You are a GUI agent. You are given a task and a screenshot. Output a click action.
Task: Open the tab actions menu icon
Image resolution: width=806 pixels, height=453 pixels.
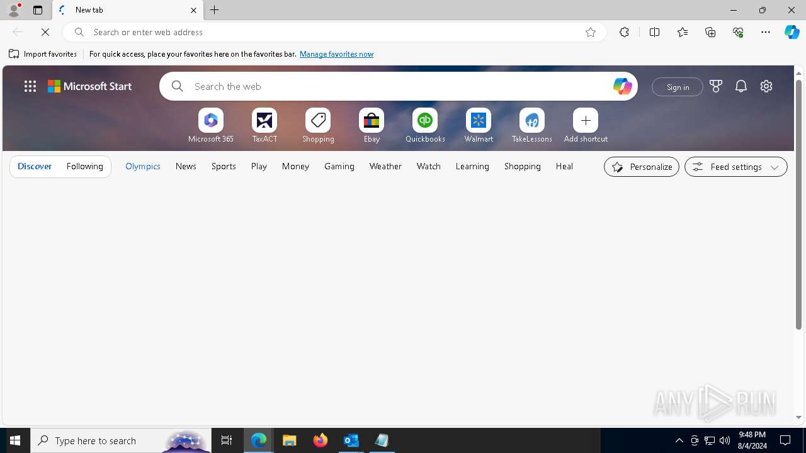pos(38,10)
